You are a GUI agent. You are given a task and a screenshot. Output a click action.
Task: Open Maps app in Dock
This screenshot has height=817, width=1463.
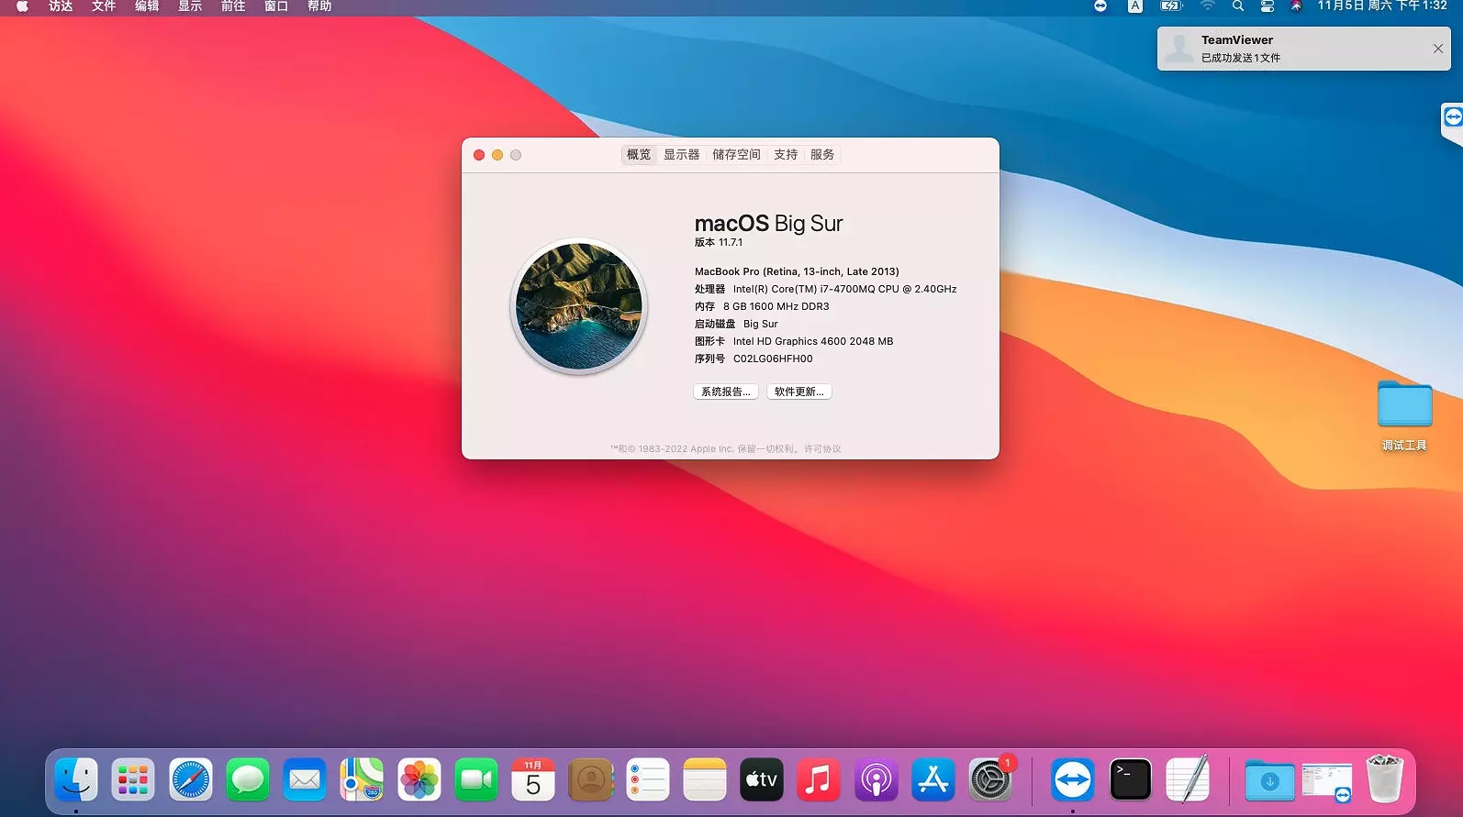(362, 780)
